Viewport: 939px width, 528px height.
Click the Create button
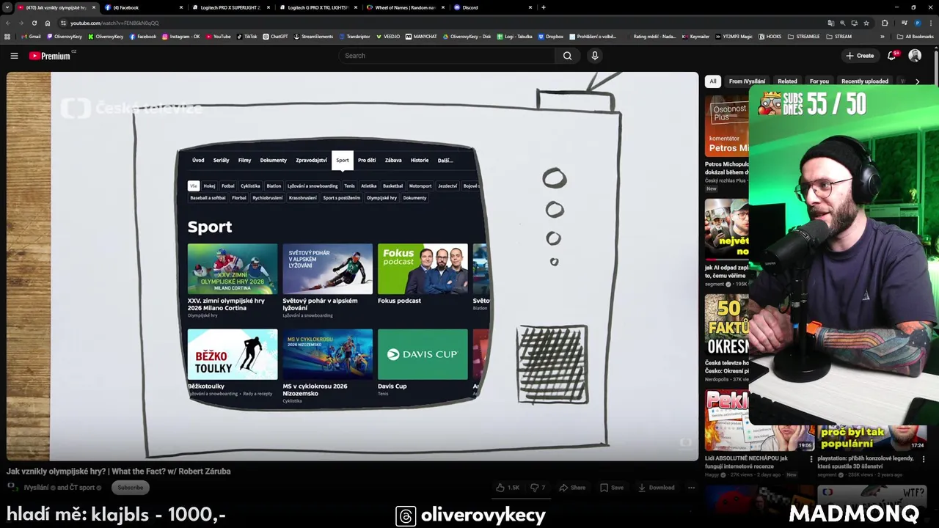[x=860, y=56]
